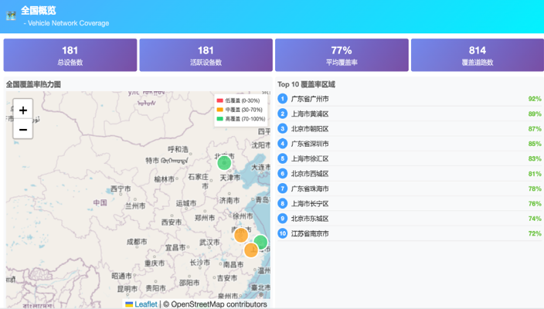Click the green 高覆盖 legend swatch
The image size is (544, 309).
[x=219, y=119]
